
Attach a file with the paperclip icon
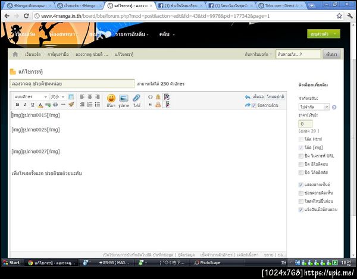(137, 101)
